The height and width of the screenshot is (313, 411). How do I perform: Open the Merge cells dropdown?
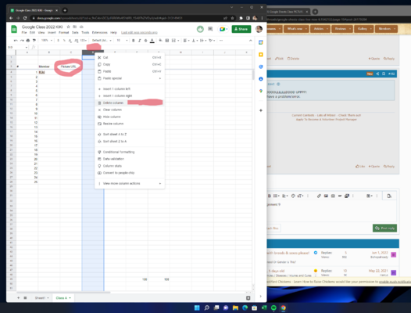coord(175,41)
